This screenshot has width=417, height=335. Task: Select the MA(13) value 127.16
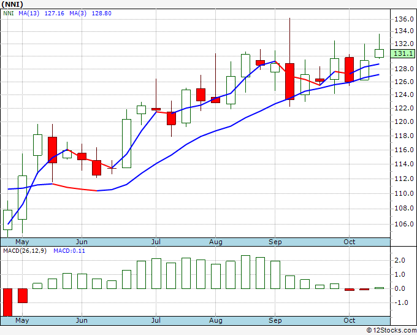(x=54, y=13)
